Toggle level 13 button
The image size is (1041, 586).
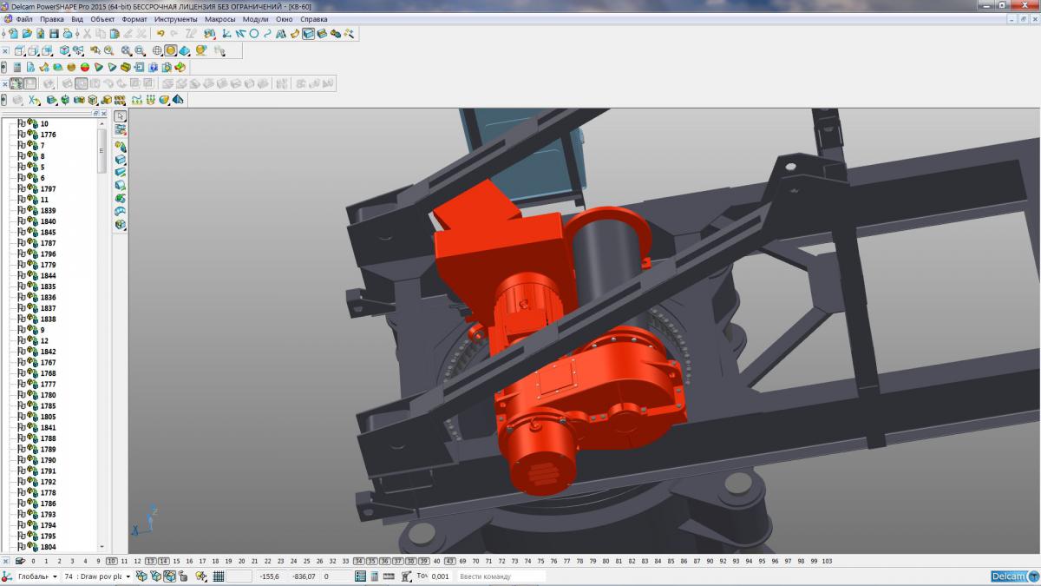(150, 561)
